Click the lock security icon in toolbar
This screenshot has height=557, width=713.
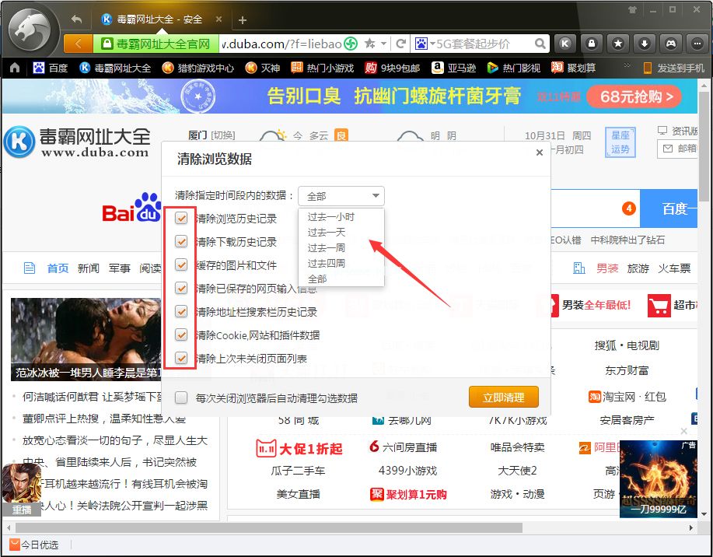593,44
